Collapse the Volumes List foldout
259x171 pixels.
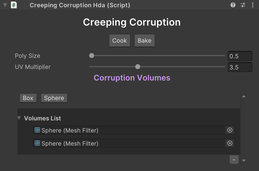coord(19,118)
